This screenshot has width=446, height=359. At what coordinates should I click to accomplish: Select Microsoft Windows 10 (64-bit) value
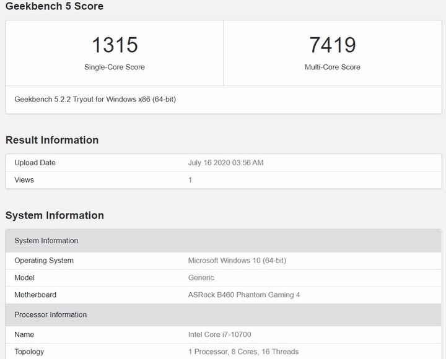point(237,261)
